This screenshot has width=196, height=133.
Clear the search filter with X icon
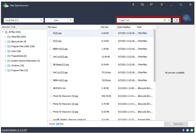coord(165,20)
